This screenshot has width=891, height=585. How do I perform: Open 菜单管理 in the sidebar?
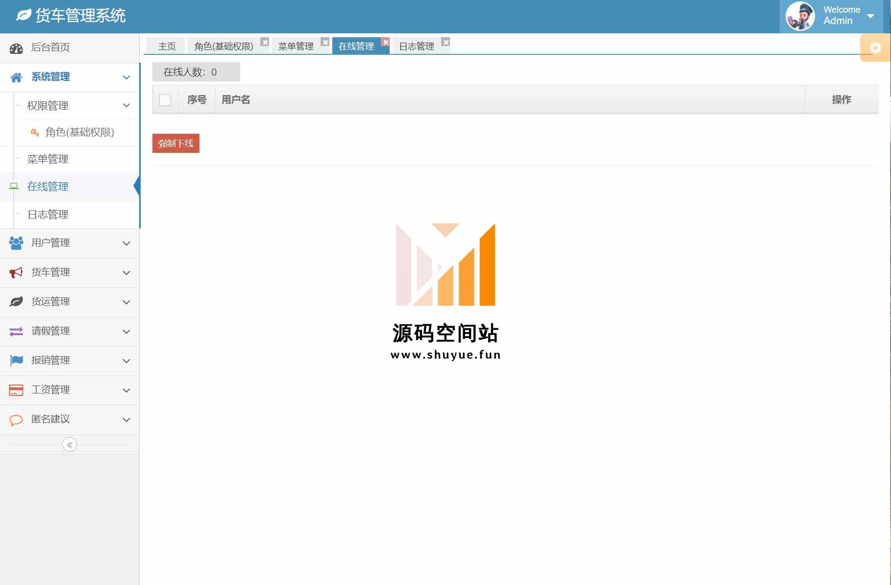click(x=48, y=159)
